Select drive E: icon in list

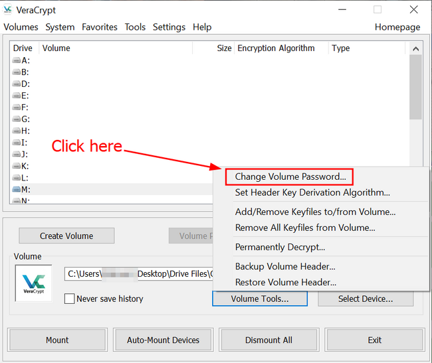17,96
